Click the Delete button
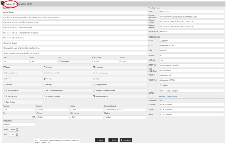This screenshot has height=143, width=226. 113,140
